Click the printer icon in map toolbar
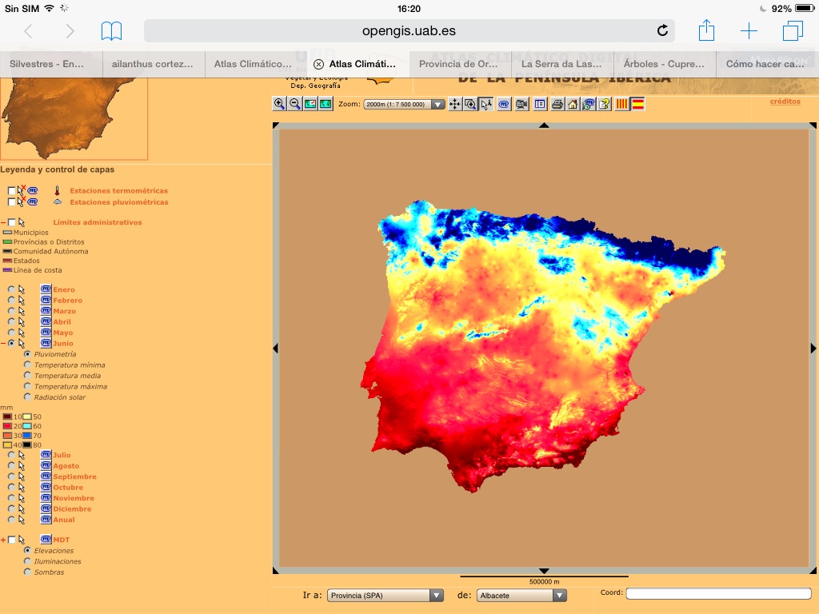The height and width of the screenshot is (614, 819). 557,104
